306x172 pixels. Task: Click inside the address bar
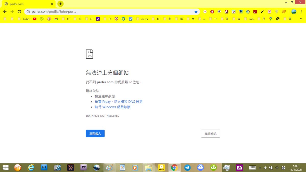click(102, 11)
